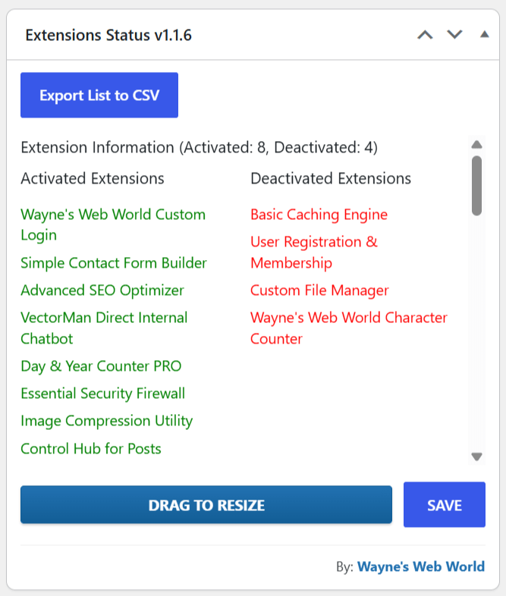Select Advanced SEO Optimizer extension
This screenshot has height=596, width=506.
[102, 290]
